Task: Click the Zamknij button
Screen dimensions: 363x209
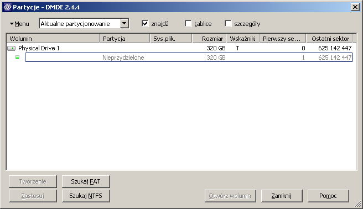Action: coord(282,196)
